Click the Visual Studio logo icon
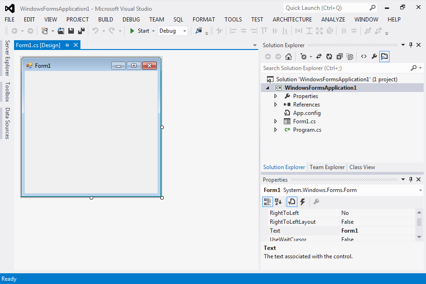This screenshot has height=284, width=426. pos(10,8)
